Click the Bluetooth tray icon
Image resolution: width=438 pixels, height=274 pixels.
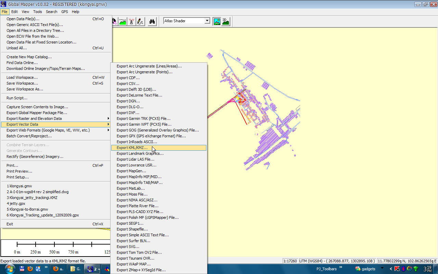(403, 269)
